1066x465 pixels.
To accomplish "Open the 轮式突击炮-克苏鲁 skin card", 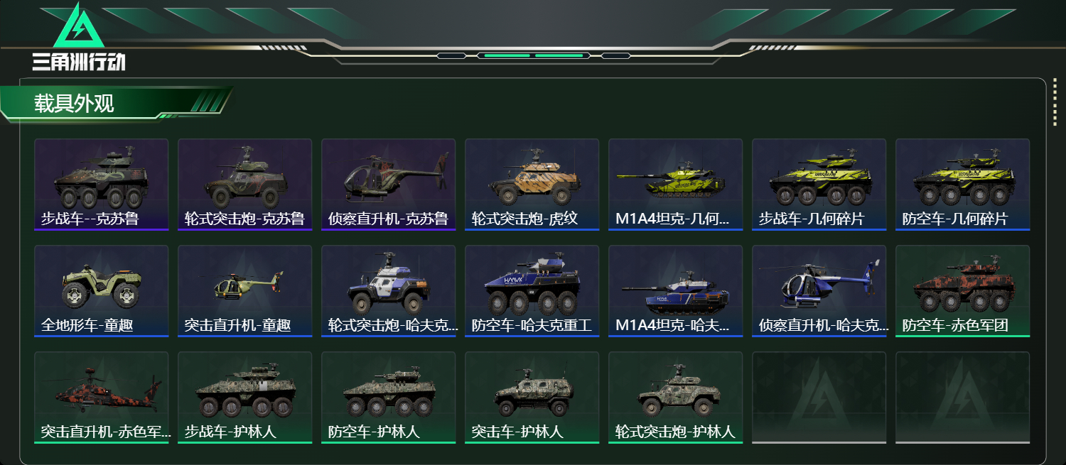I will coord(244,185).
